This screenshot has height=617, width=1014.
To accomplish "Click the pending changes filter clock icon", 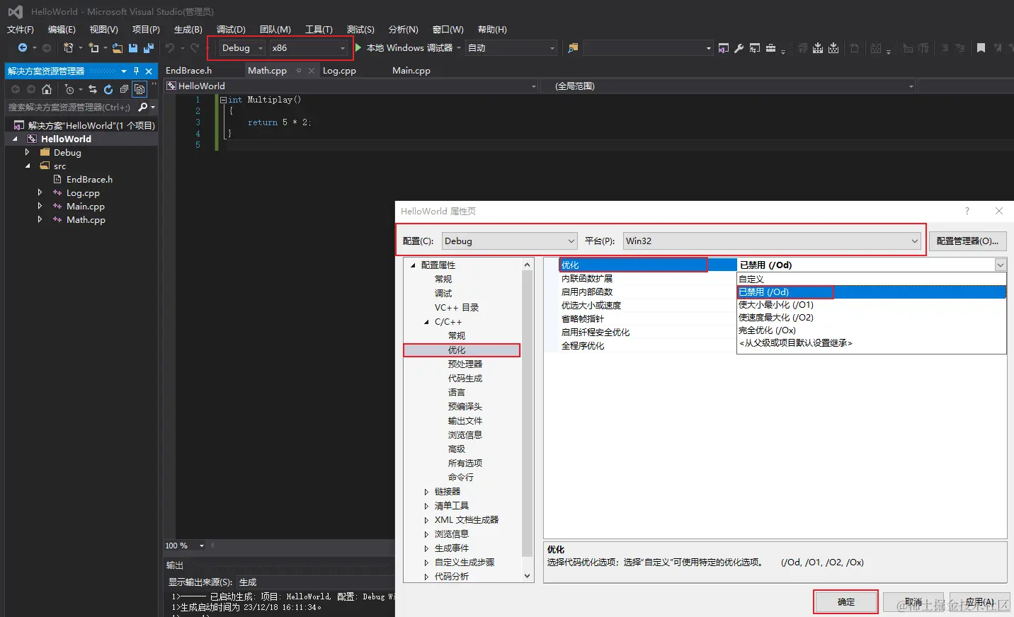I will click(69, 89).
